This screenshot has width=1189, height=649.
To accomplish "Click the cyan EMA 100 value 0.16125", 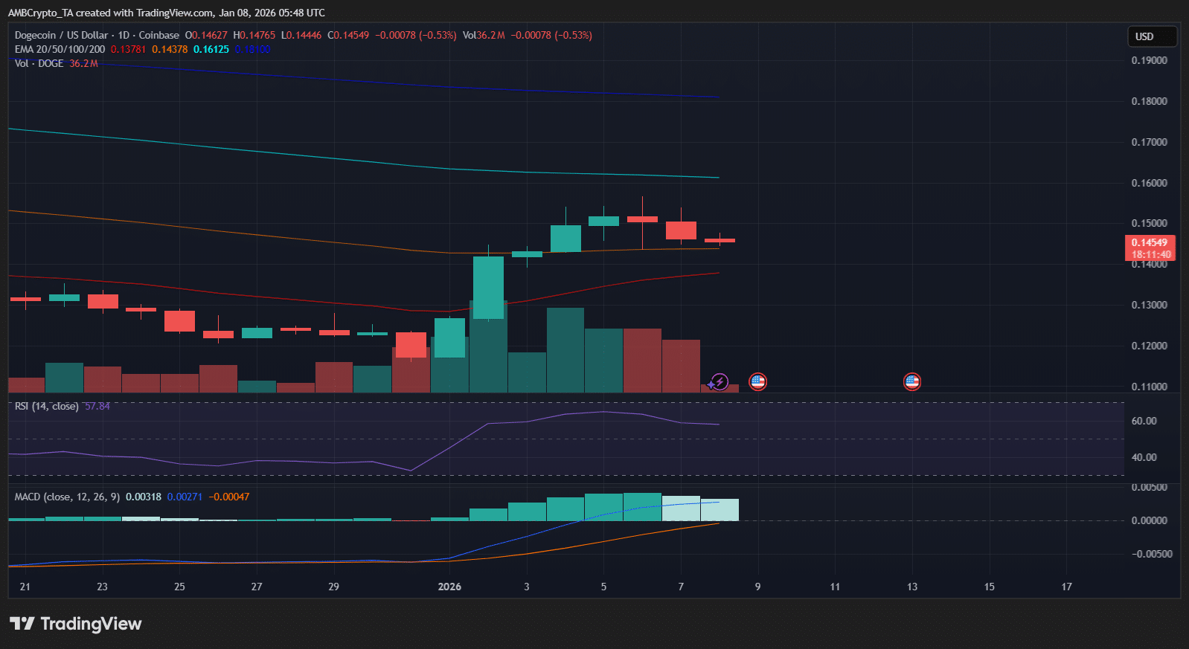I will pyautogui.click(x=211, y=49).
